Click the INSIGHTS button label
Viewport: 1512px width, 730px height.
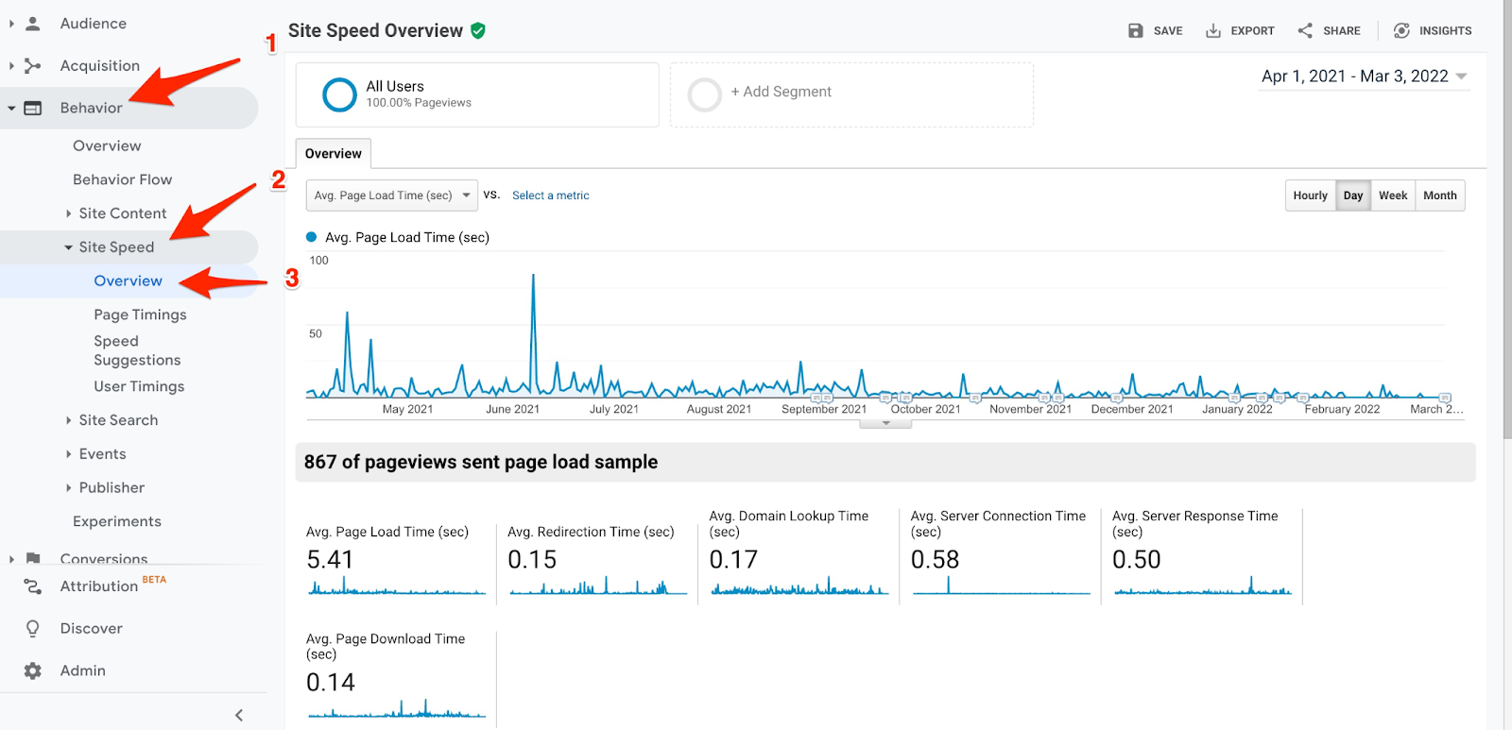click(1445, 31)
